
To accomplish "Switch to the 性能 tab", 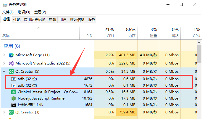I will (x=17, y=20).
